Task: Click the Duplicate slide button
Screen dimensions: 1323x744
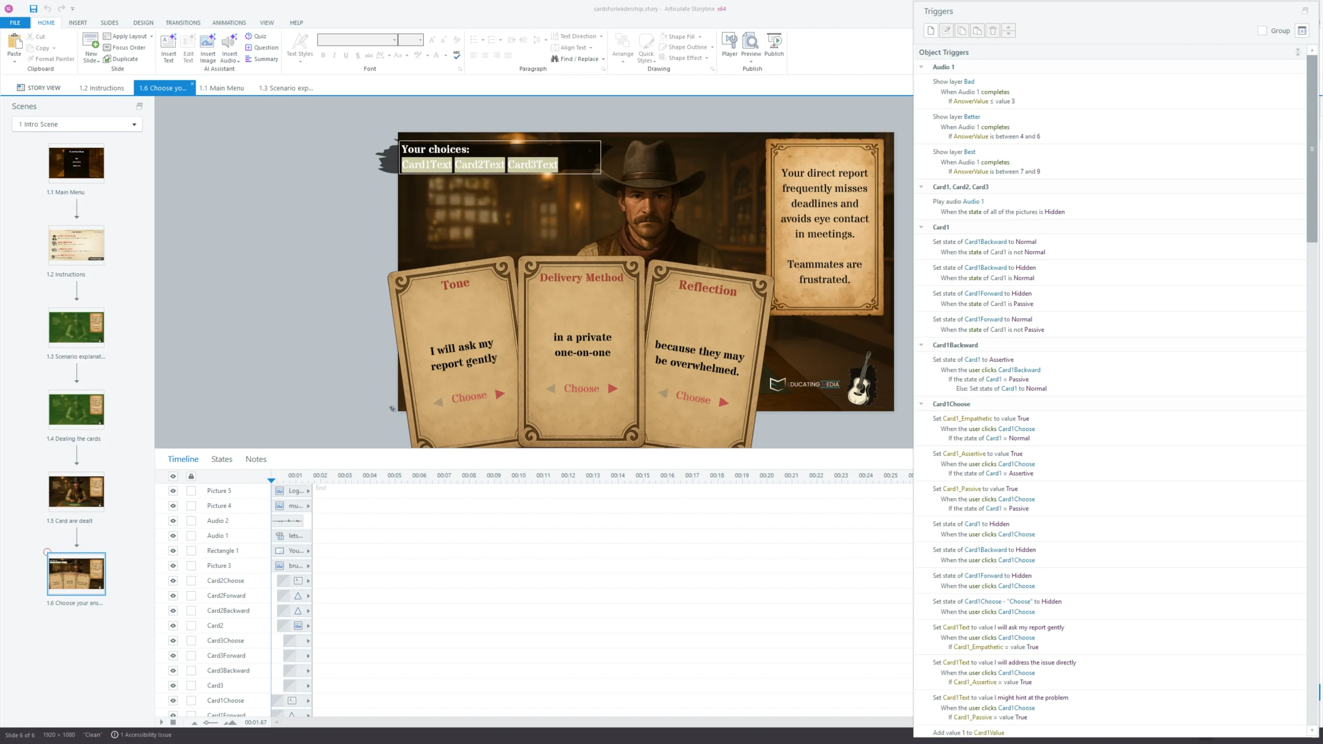Action: (121, 59)
